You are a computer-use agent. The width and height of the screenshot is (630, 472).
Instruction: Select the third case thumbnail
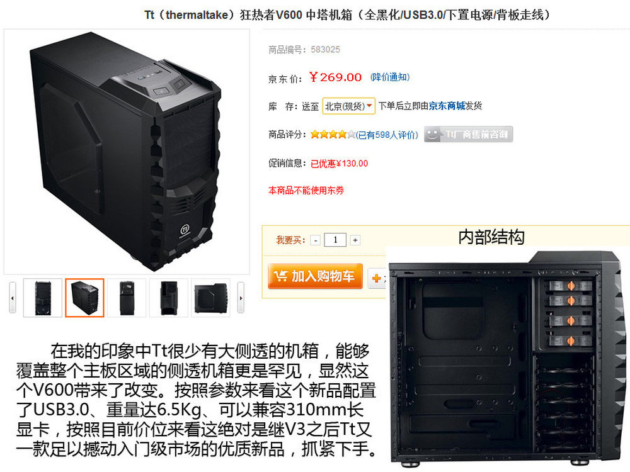(127, 298)
